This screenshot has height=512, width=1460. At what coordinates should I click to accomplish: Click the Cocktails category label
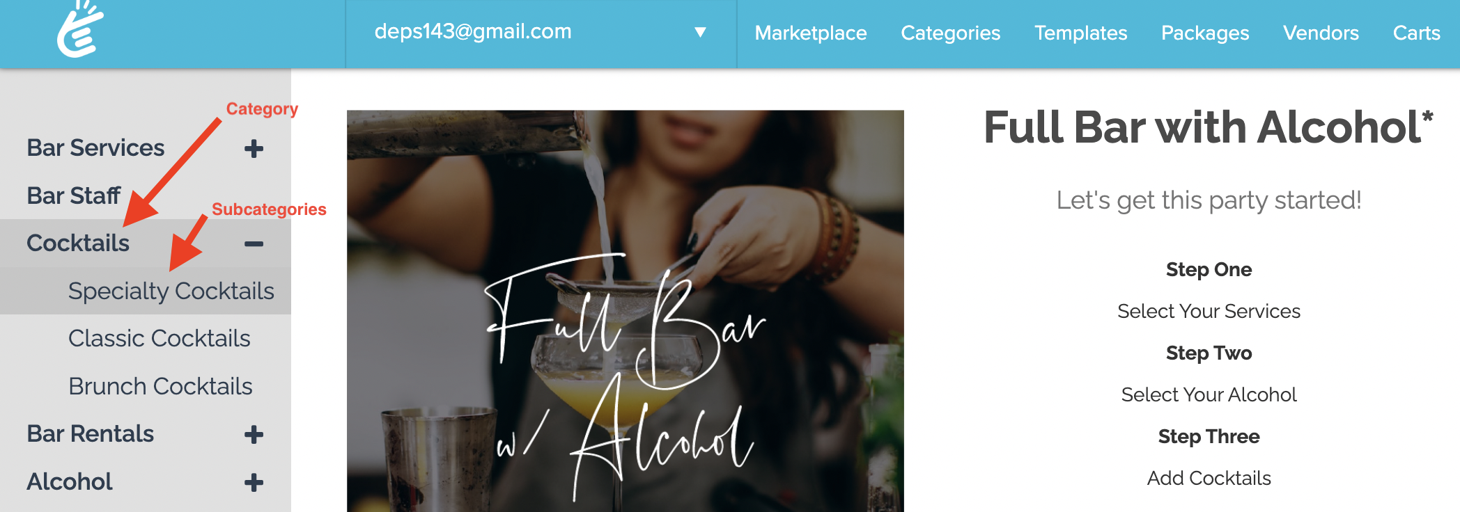[x=78, y=243]
